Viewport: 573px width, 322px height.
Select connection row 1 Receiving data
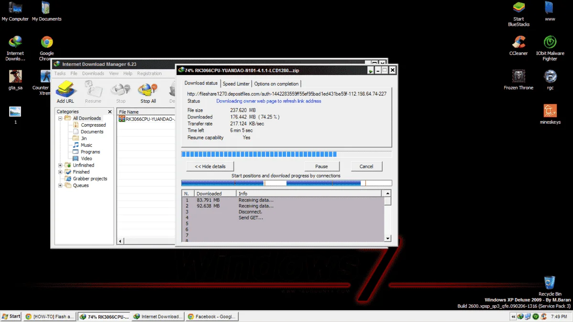coord(283,200)
